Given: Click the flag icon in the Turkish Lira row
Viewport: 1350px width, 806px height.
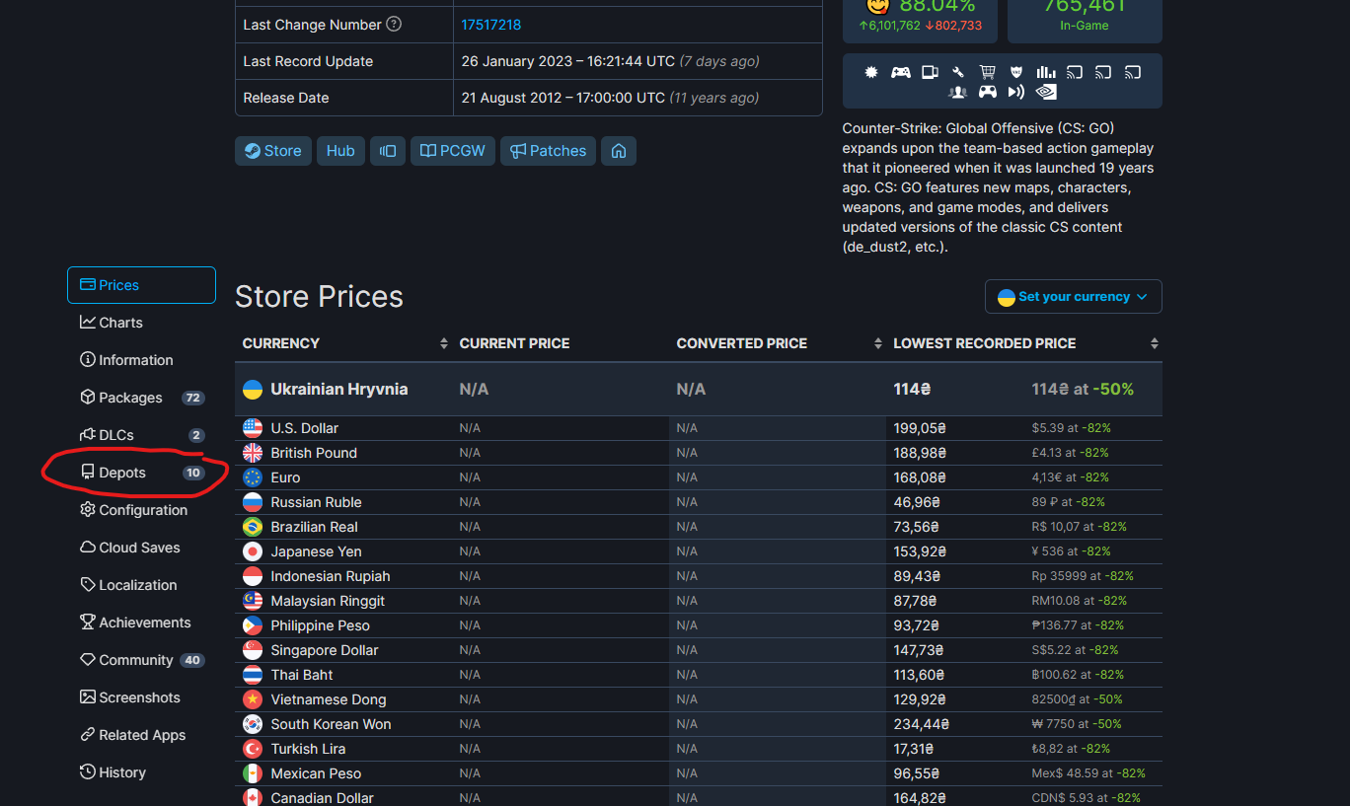Looking at the screenshot, I should 253,749.
